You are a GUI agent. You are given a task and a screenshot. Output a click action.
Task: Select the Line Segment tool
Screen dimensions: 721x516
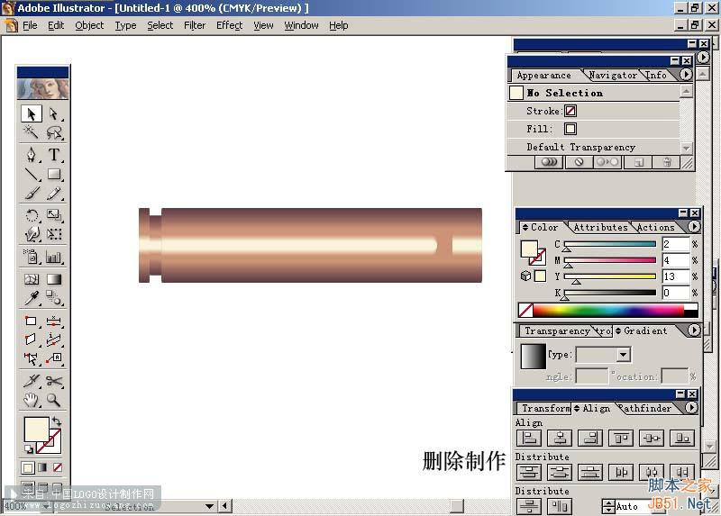click(32, 174)
